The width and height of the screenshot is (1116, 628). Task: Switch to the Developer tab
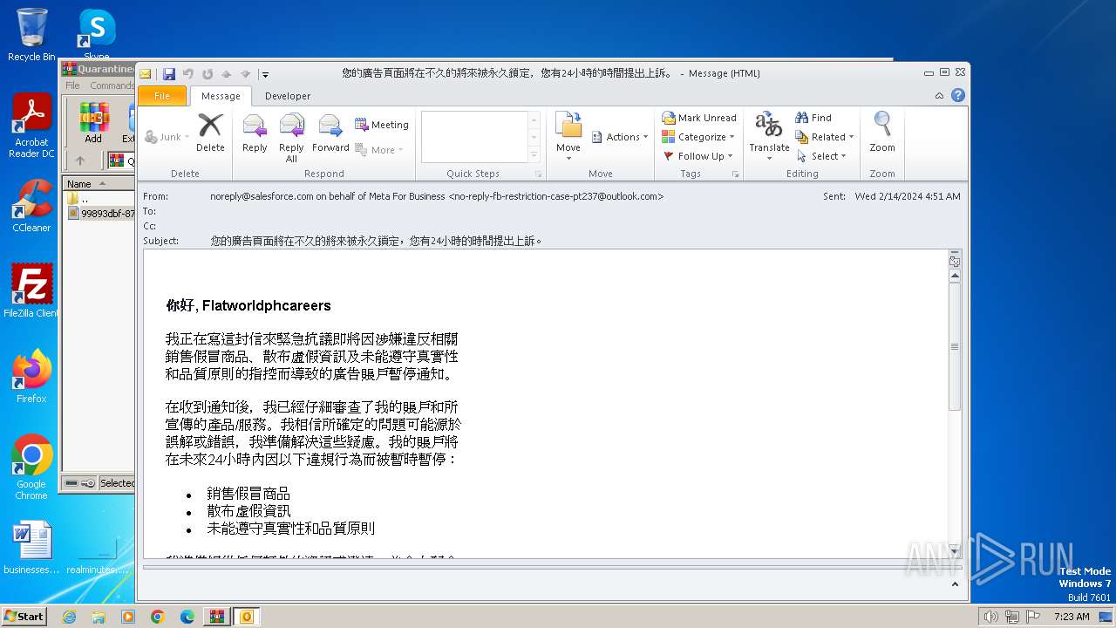(x=288, y=96)
